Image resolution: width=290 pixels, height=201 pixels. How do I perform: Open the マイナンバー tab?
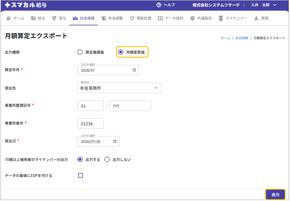(233, 18)
